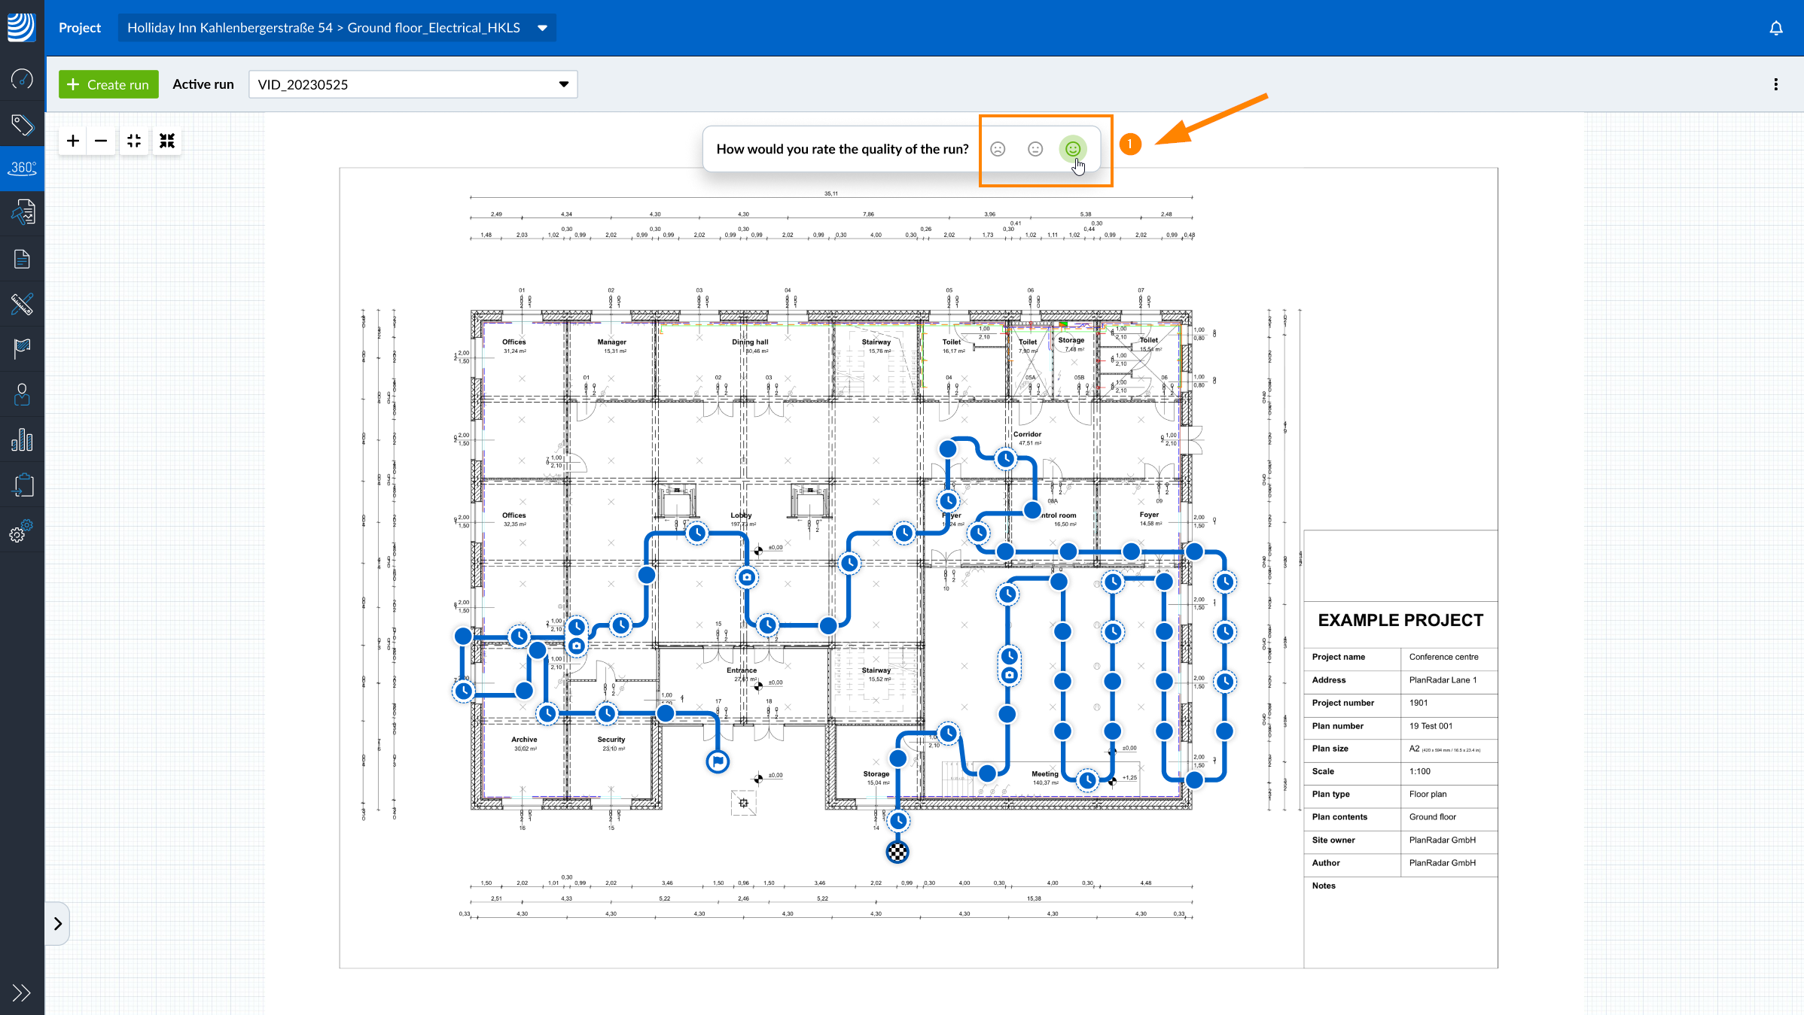Expand the sidebar with double-chevron button
The width and height of the screenshot is (1804, 1015).
point(22,992)
